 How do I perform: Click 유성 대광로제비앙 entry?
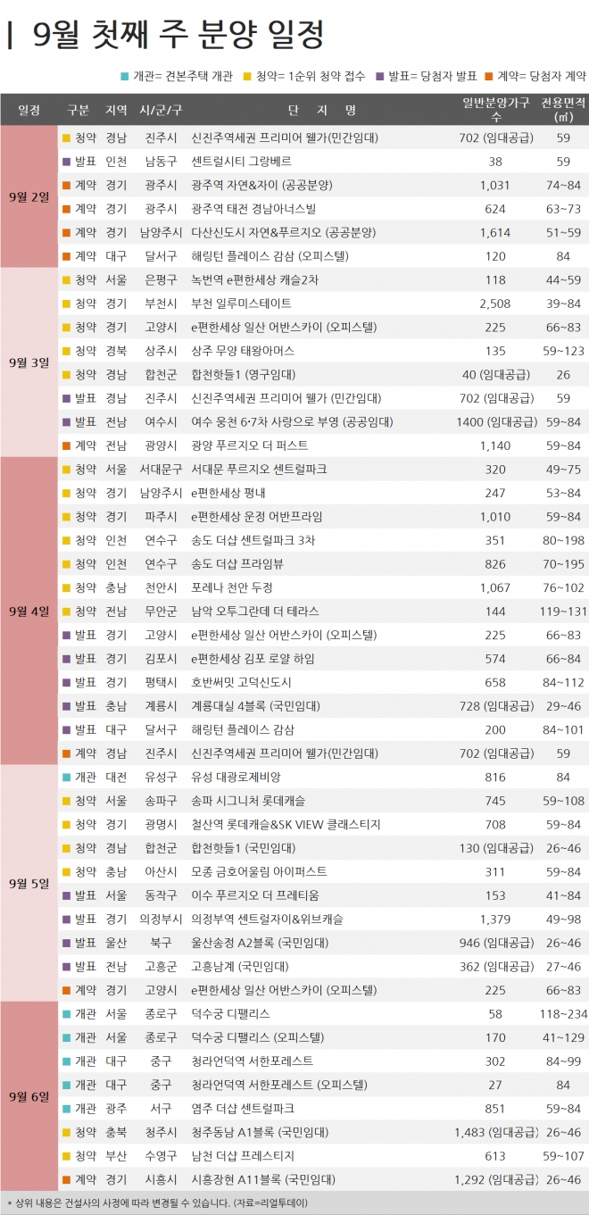coord(236,777)
